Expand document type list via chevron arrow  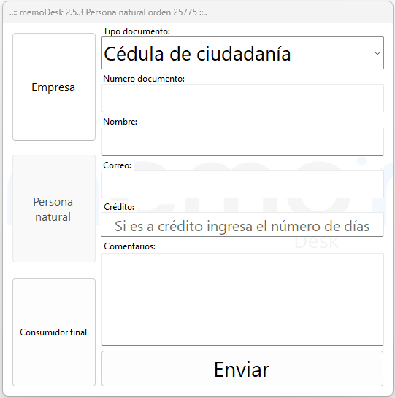(377, 53)
